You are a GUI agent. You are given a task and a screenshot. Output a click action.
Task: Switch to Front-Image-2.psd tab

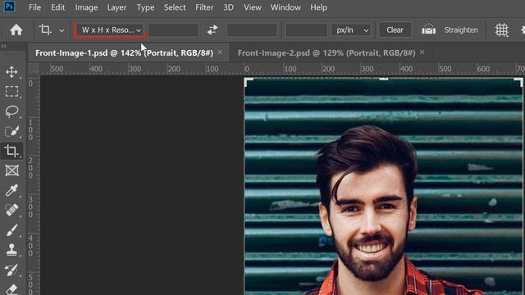[x=326, y=52]
